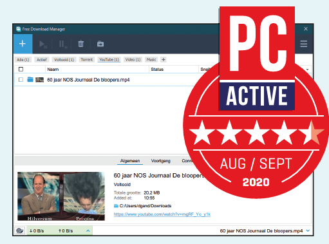Open the youtube.com/watch link
The image size is (329, 244).
[x=162, y=214]
